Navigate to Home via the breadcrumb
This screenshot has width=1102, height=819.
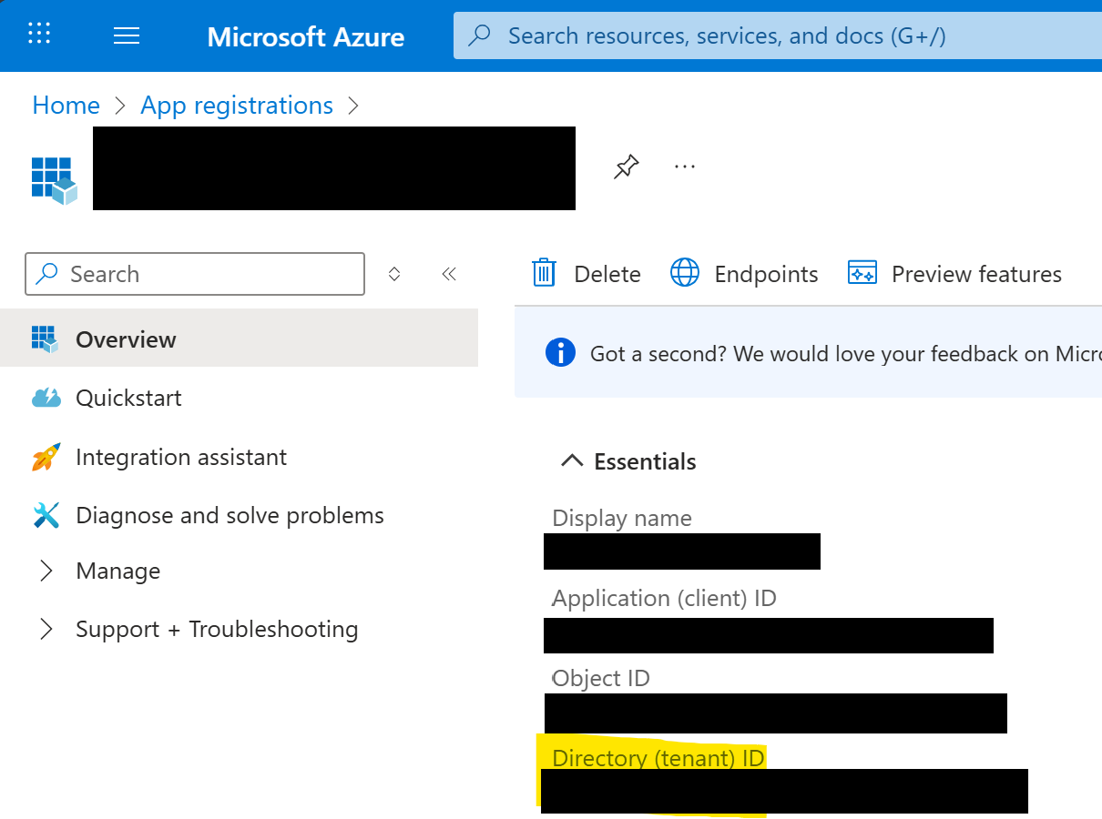(66, 105)
